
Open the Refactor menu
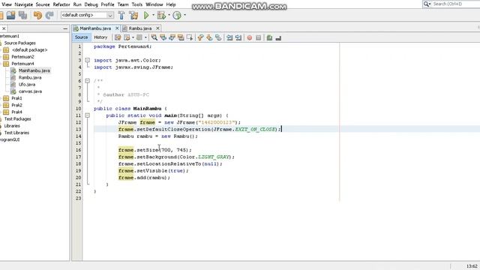pos(61,4)
